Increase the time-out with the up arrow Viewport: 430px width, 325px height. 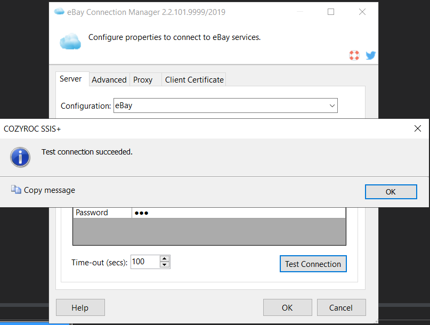(165, 258)
